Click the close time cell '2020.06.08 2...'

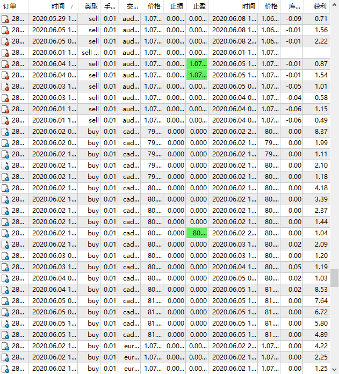[x=234, y=41]
